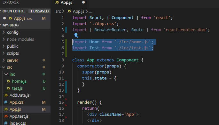Screen dimensions: 219x125
Task: Open test.js in the explorer tree
Action: click(17, 88)
